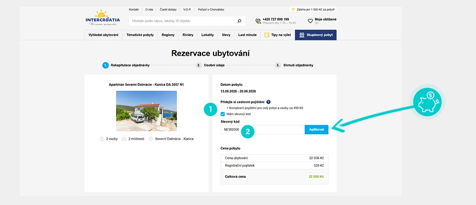Open the Last minute menu item
476x205 pixels.
248,35
